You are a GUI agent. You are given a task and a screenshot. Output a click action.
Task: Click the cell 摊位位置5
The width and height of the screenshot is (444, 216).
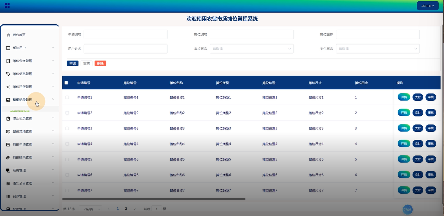coord(270,159)
